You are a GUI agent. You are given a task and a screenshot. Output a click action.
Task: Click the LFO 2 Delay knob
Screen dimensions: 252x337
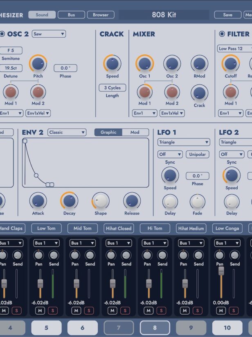232,202
